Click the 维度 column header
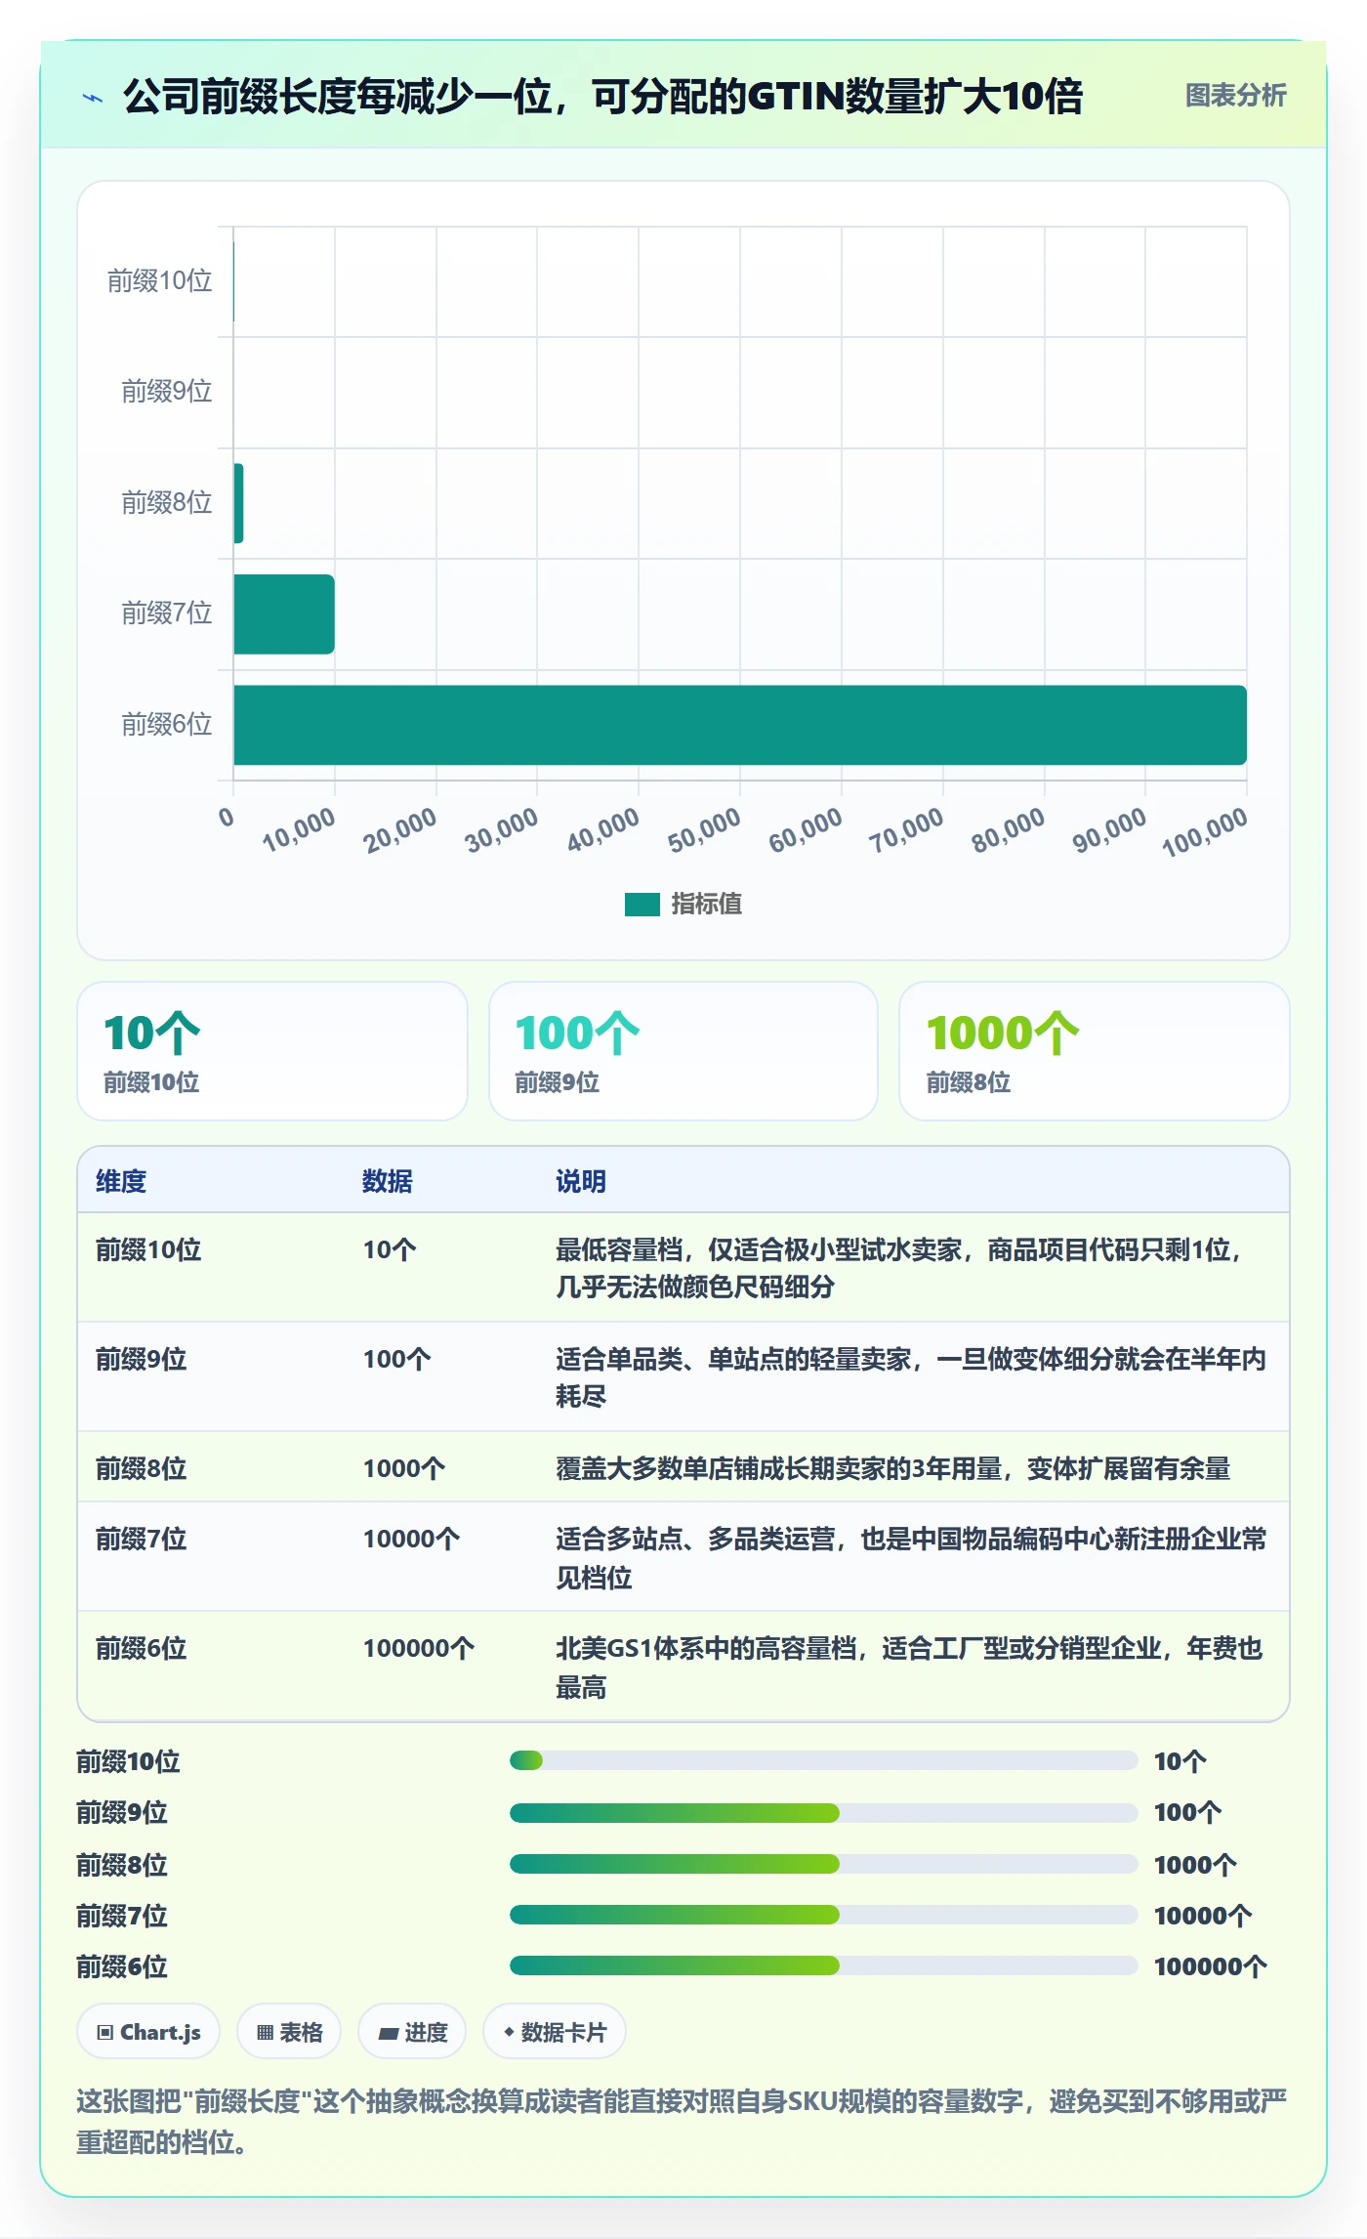The image size is (1367, 2239). [x=121, y=1182]
